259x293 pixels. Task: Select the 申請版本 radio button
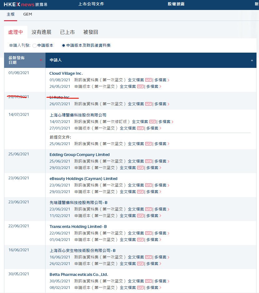[x=35, y=45]
